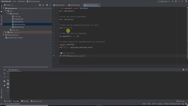
Task: Select PythonSecond.py in the project tree
Action: tap(20, 24)
